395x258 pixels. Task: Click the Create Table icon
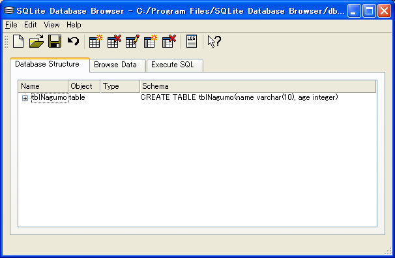tap(96, 41)
